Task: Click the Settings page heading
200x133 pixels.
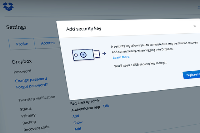Action: tap(16, 27)
